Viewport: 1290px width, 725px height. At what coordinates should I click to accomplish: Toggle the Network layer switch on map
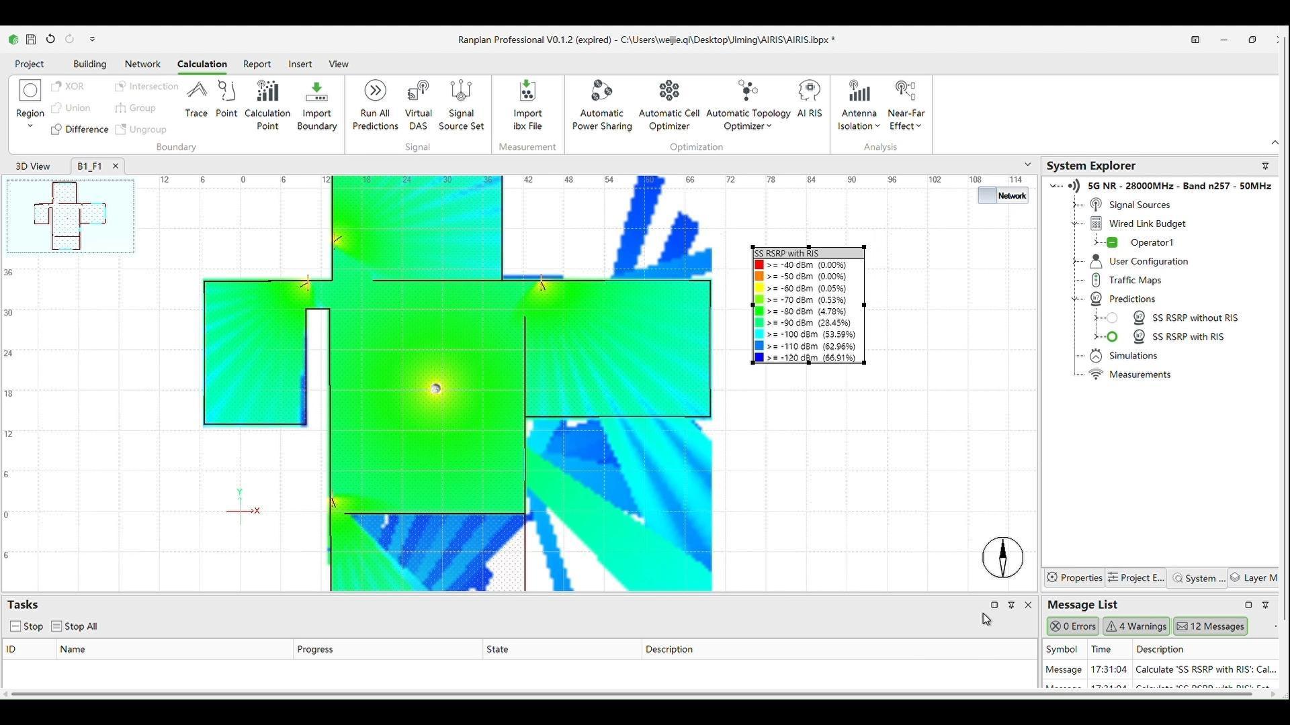coord(1002,195)
